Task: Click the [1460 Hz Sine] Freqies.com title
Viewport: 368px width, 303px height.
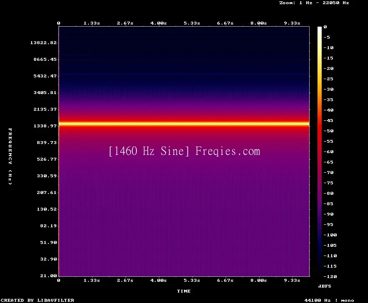Action: pyautogui.click(x=184, y=151)
